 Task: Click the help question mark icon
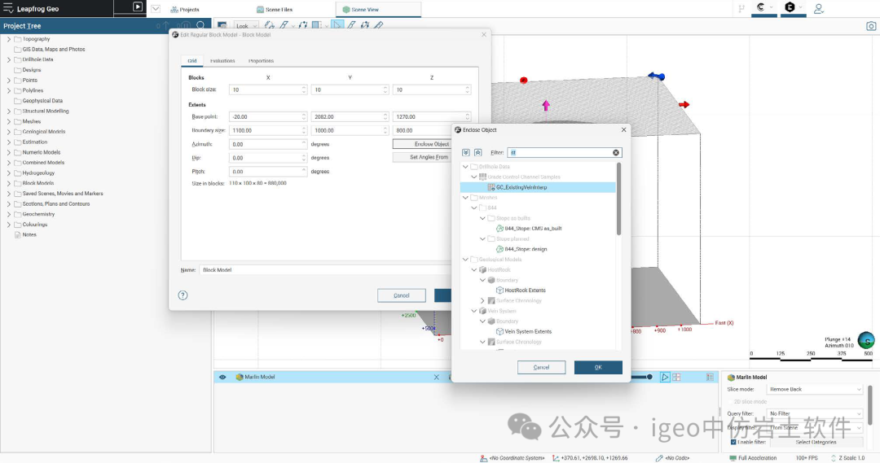click(x=183, y=295)
